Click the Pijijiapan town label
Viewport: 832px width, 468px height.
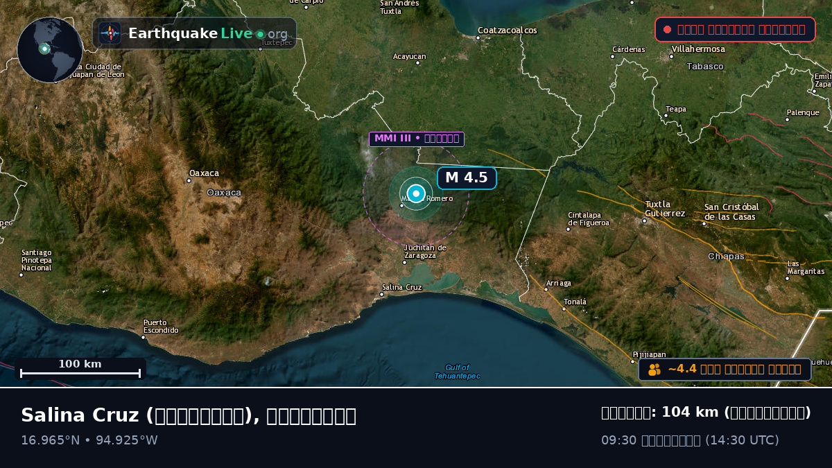coord(649,354)
